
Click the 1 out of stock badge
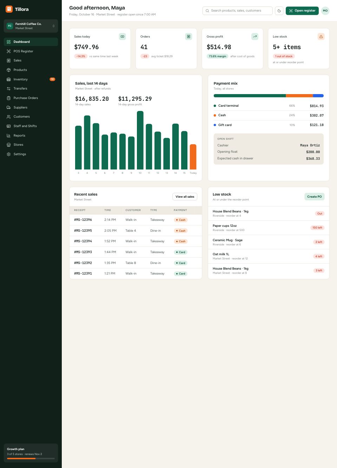(x=284, y=56)
